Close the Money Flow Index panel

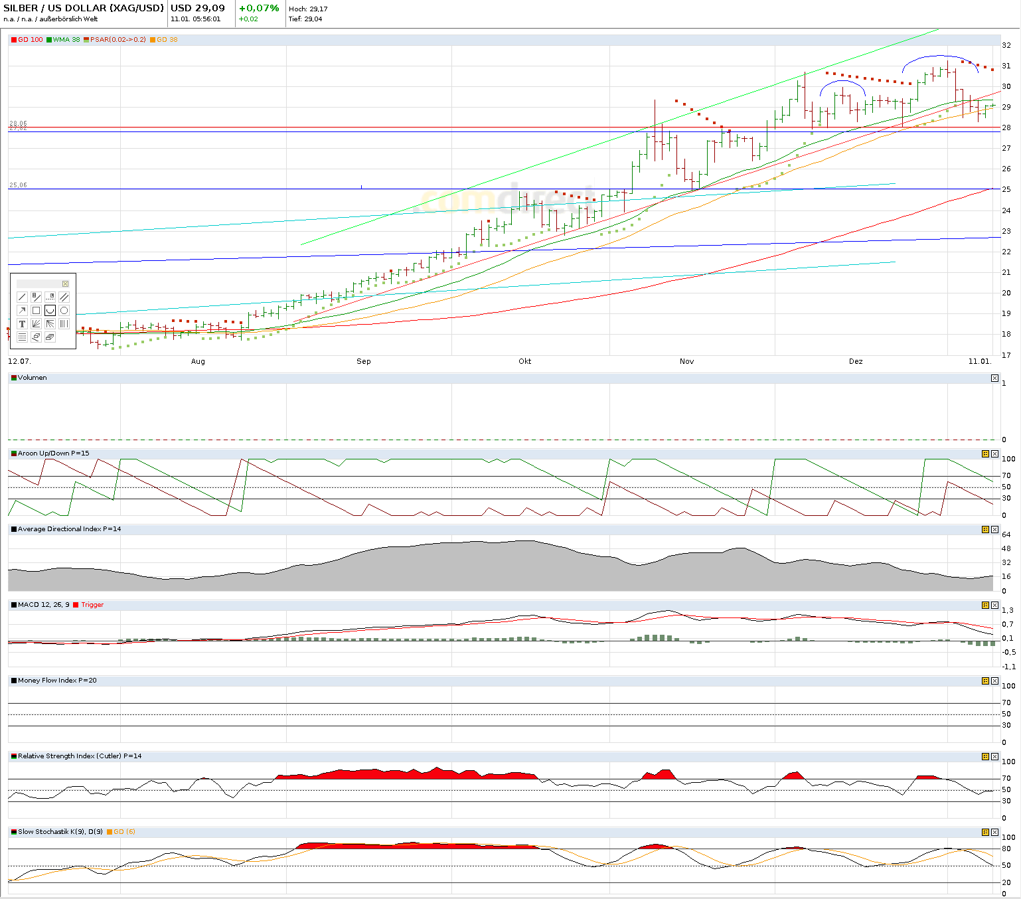[994, 681]
